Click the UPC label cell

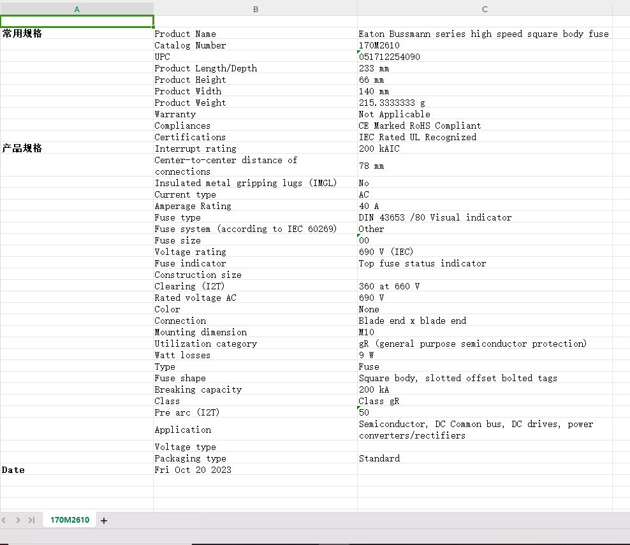coord(256,56)
